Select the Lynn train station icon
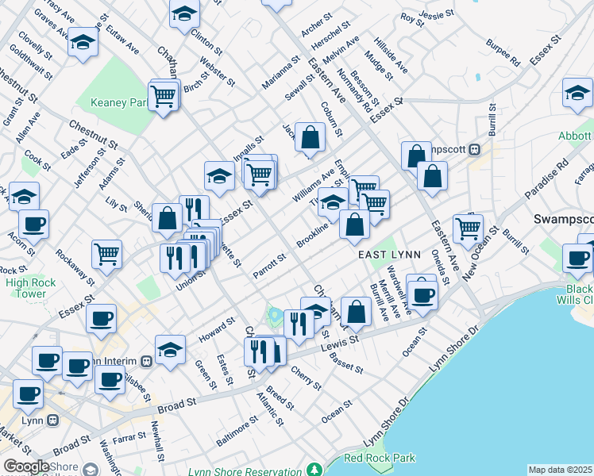Image resolution: width=594 pixels, height=476 pixels. pos(53,420)
